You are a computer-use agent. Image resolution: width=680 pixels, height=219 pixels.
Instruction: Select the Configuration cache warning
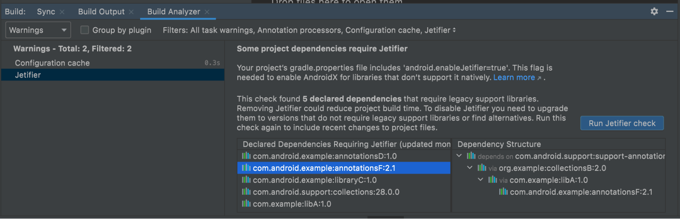tap(52, 63)
